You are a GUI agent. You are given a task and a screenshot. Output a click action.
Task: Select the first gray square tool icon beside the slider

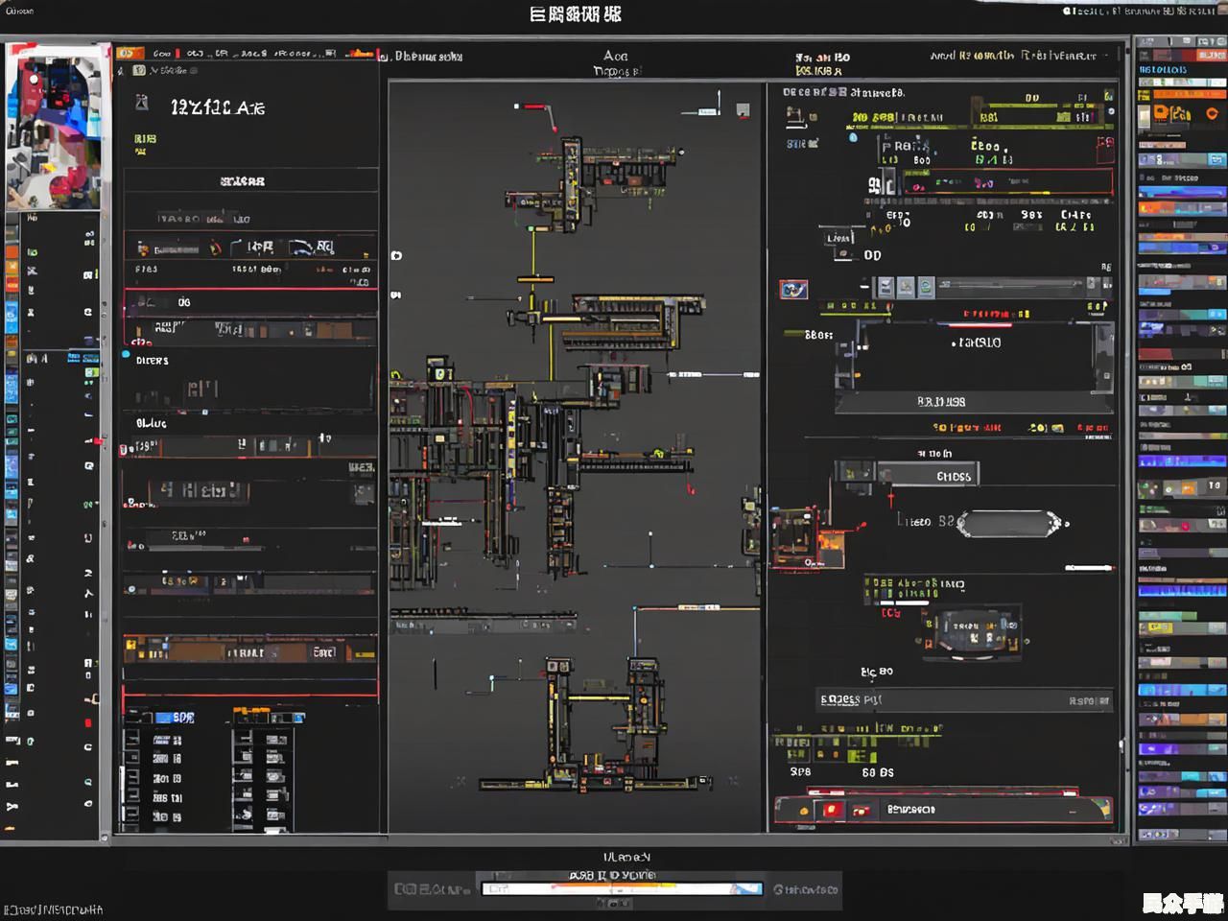pyautogui.click(x=885, y=286)
